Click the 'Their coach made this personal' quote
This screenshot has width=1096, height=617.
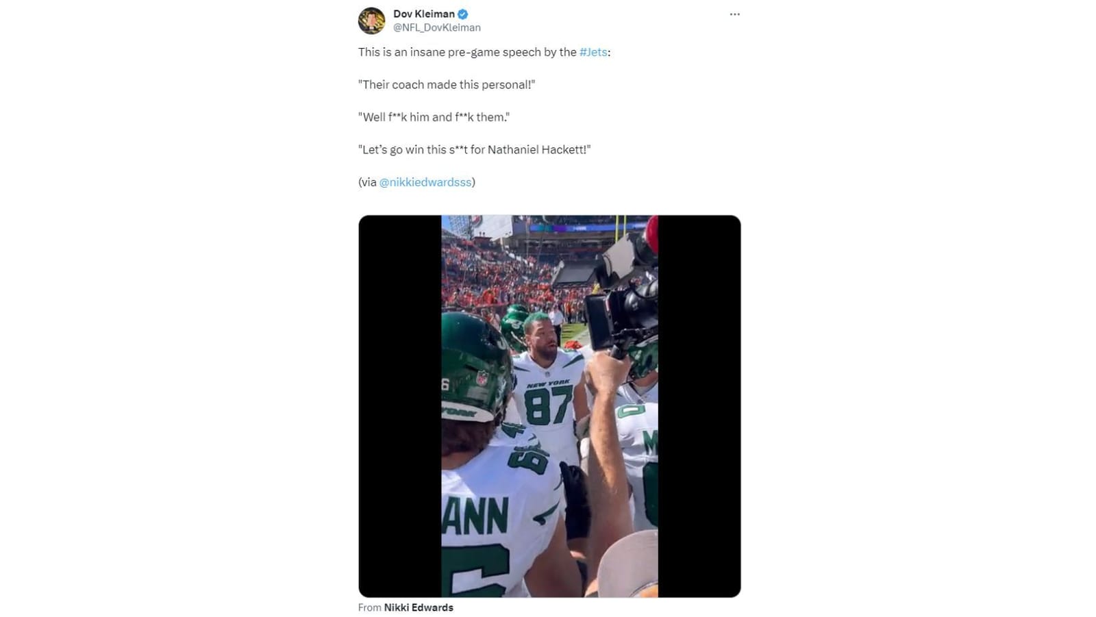pos(448,84)
